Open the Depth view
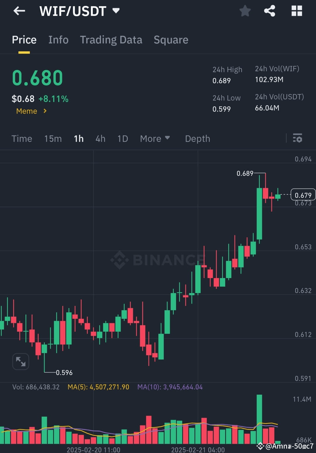This screenshot has width=316, height=453. pos(197,138)
